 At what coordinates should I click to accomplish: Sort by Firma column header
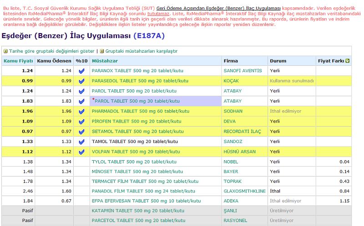pos(231,61)
